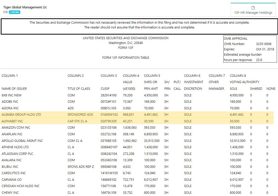Click the 8X8 Inc New issuer cell
The height and width of the screenshot is (196, 278).
coord(11,95)
